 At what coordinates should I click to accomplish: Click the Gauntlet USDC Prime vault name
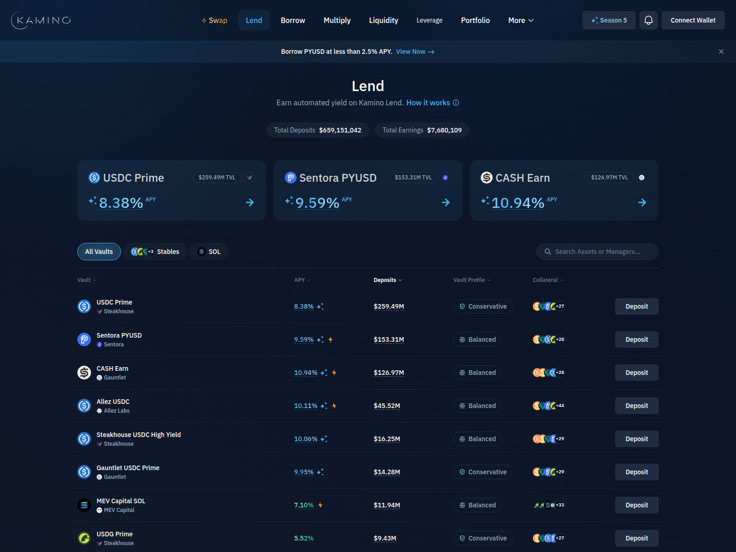coord(128,468)
